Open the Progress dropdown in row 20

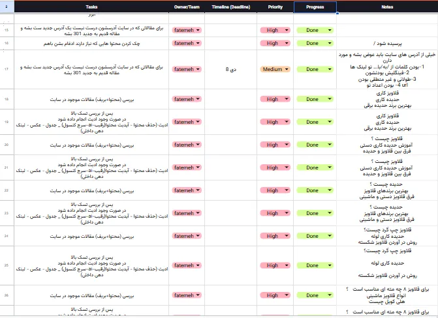pyautogui.click(x=315, y=145)
